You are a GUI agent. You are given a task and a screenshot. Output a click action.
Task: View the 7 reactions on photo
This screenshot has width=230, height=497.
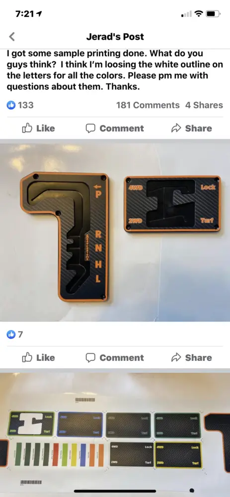click(14, 334)
